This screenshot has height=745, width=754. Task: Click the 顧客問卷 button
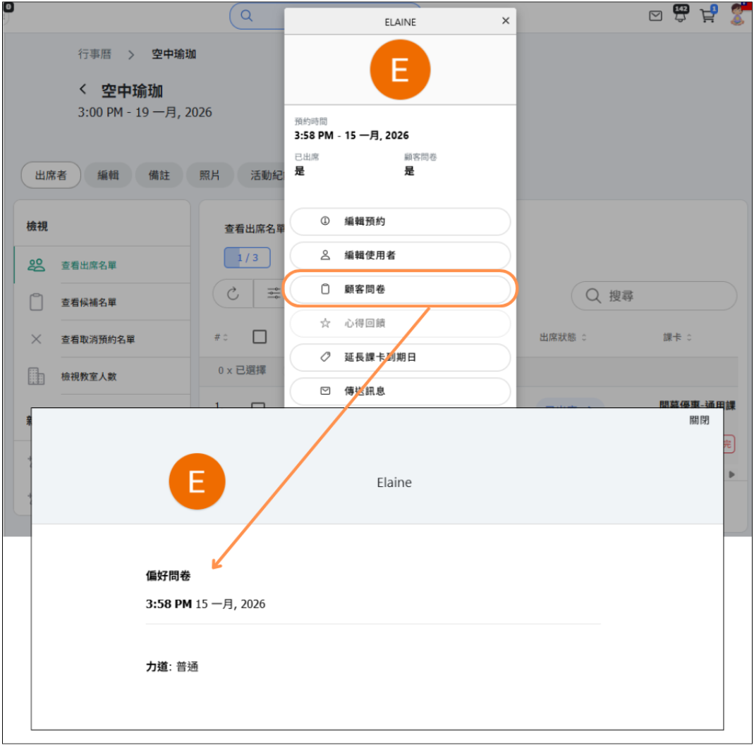pyautogui.click(x=400, y=289)
